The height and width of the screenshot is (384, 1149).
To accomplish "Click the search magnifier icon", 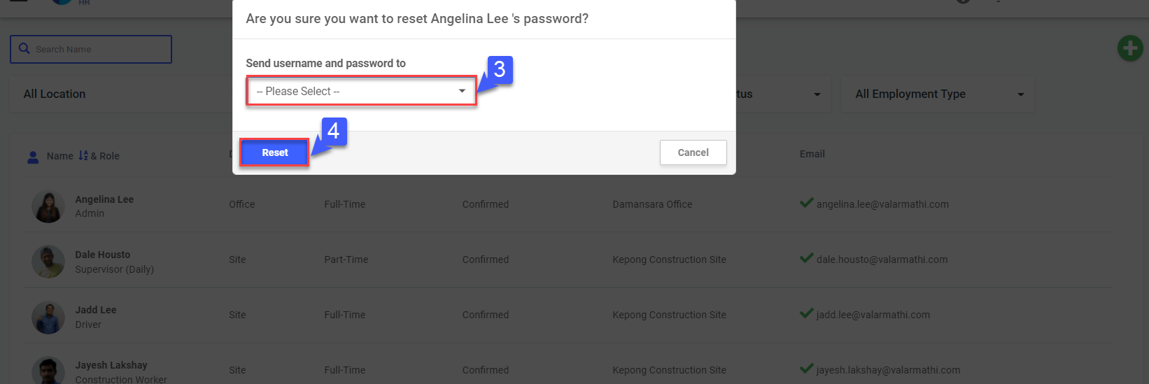I will pos(24,49).
